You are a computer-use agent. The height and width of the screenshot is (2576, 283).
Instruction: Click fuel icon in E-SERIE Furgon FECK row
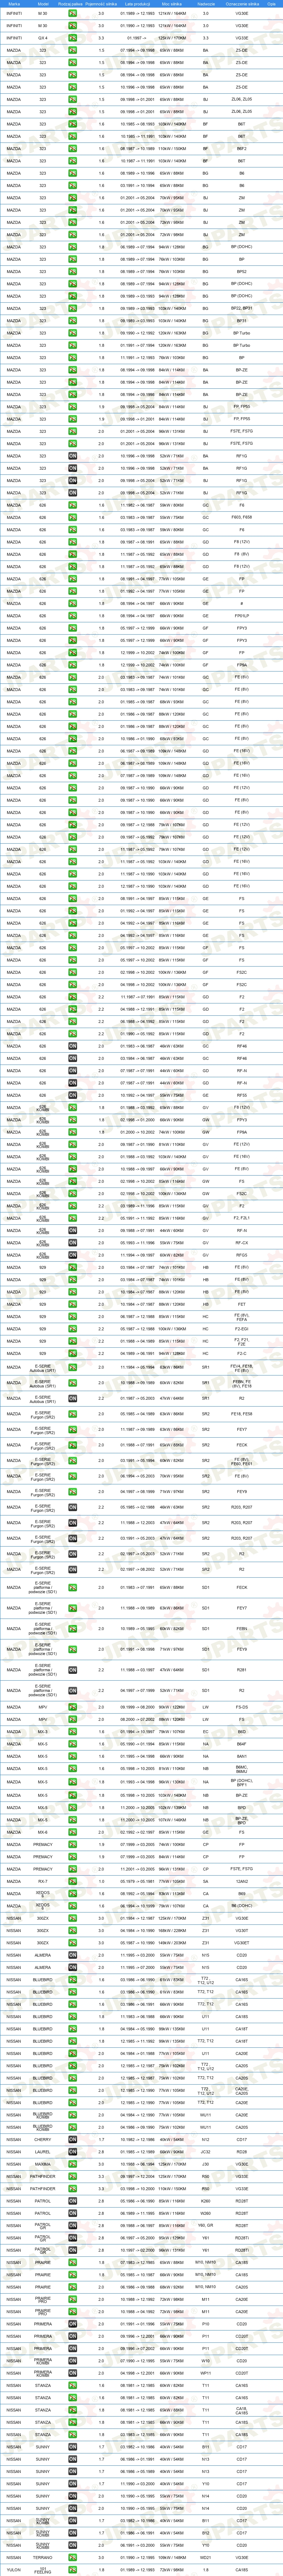pos(73,1445)
